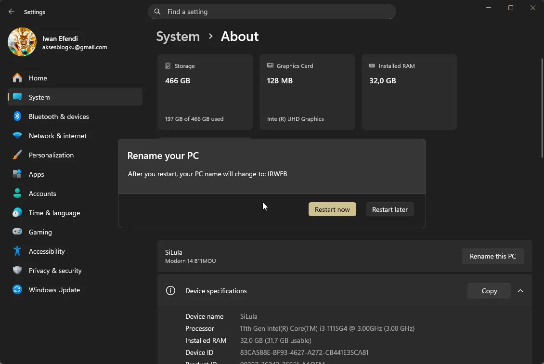Open Bluetooth & devices via its icon
Screen dimensions: 544x364
pos(16,116)
